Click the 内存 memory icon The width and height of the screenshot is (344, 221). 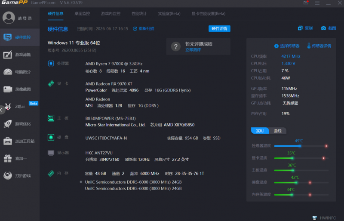coord(51,173)
